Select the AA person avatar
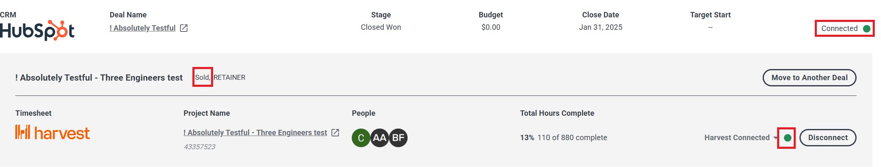881x167 pixels. click(379, 138)
